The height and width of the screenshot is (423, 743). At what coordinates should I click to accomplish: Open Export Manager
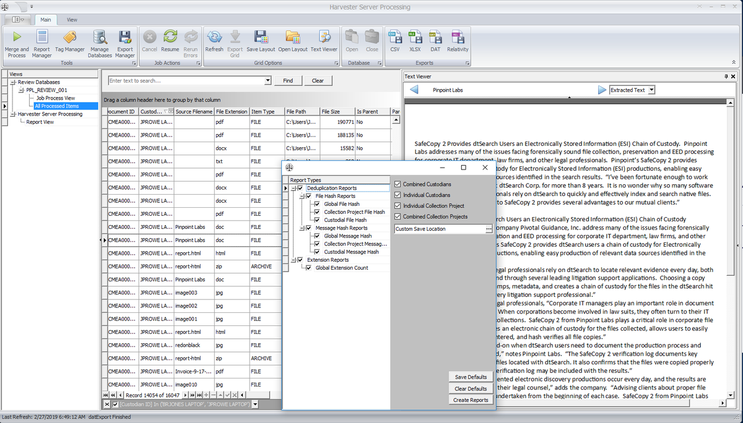[x=125, y=43]
